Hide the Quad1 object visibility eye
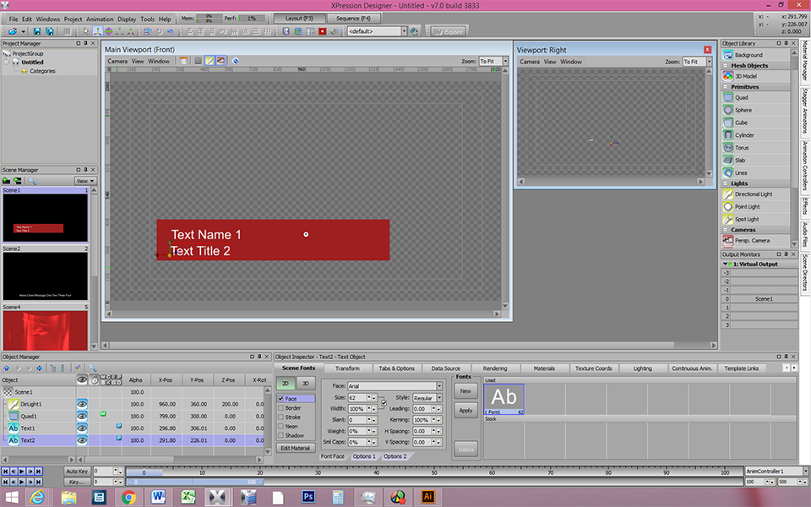Image resolution: width=811 pixels, height=507 pixels. tap(83, 416)
